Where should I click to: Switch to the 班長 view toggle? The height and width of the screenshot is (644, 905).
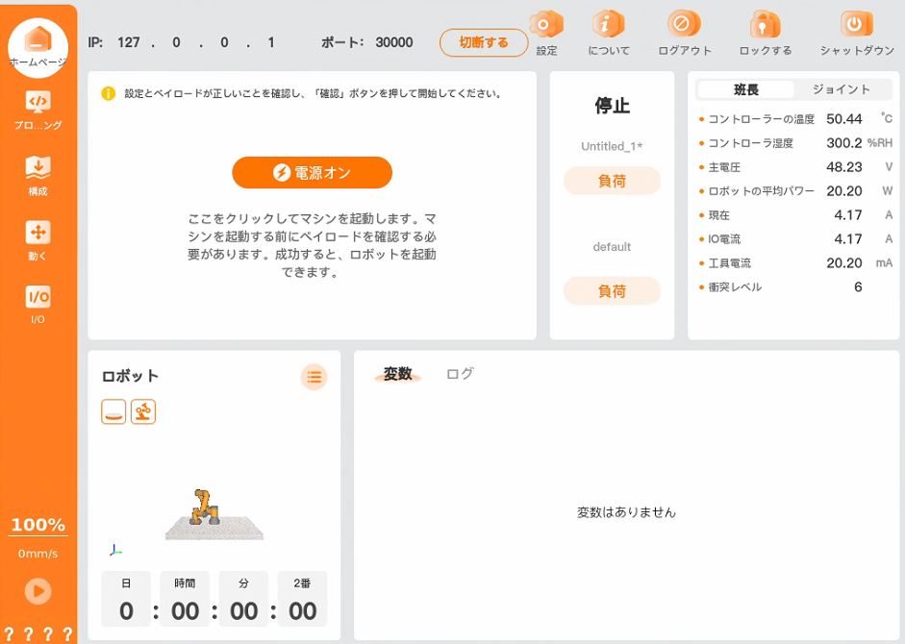coord(746,89)
